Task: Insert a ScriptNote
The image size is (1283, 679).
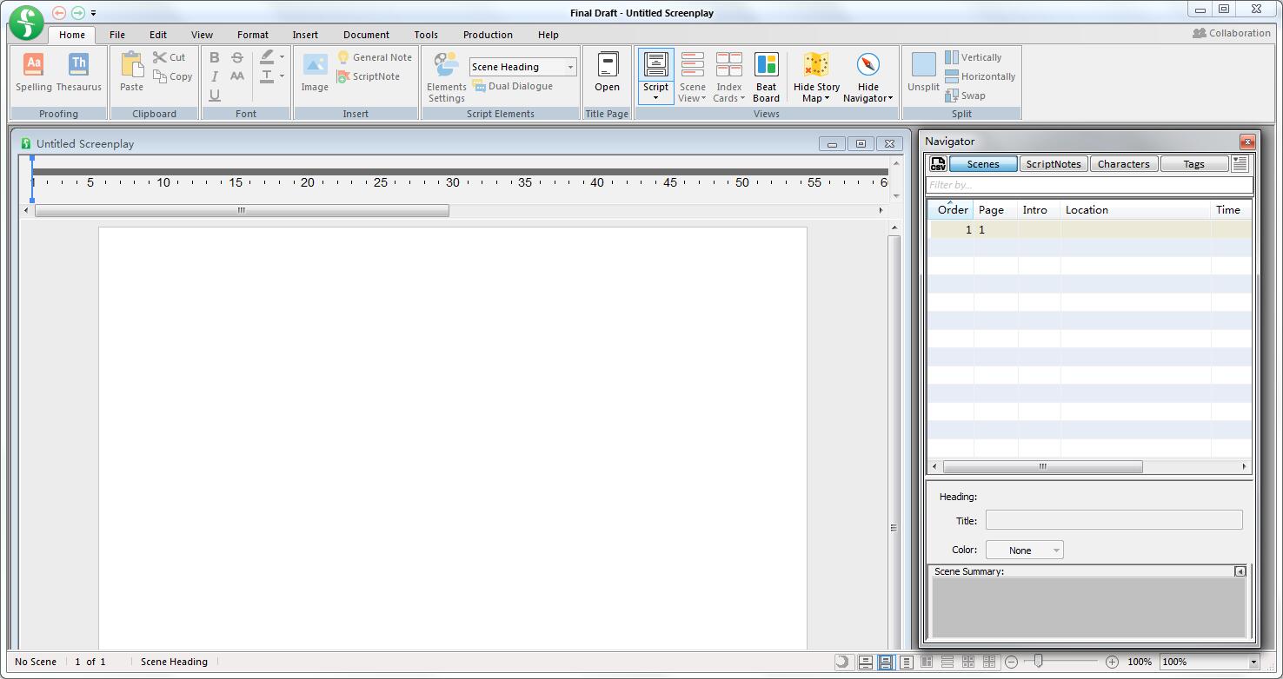Action: [369, 76]
